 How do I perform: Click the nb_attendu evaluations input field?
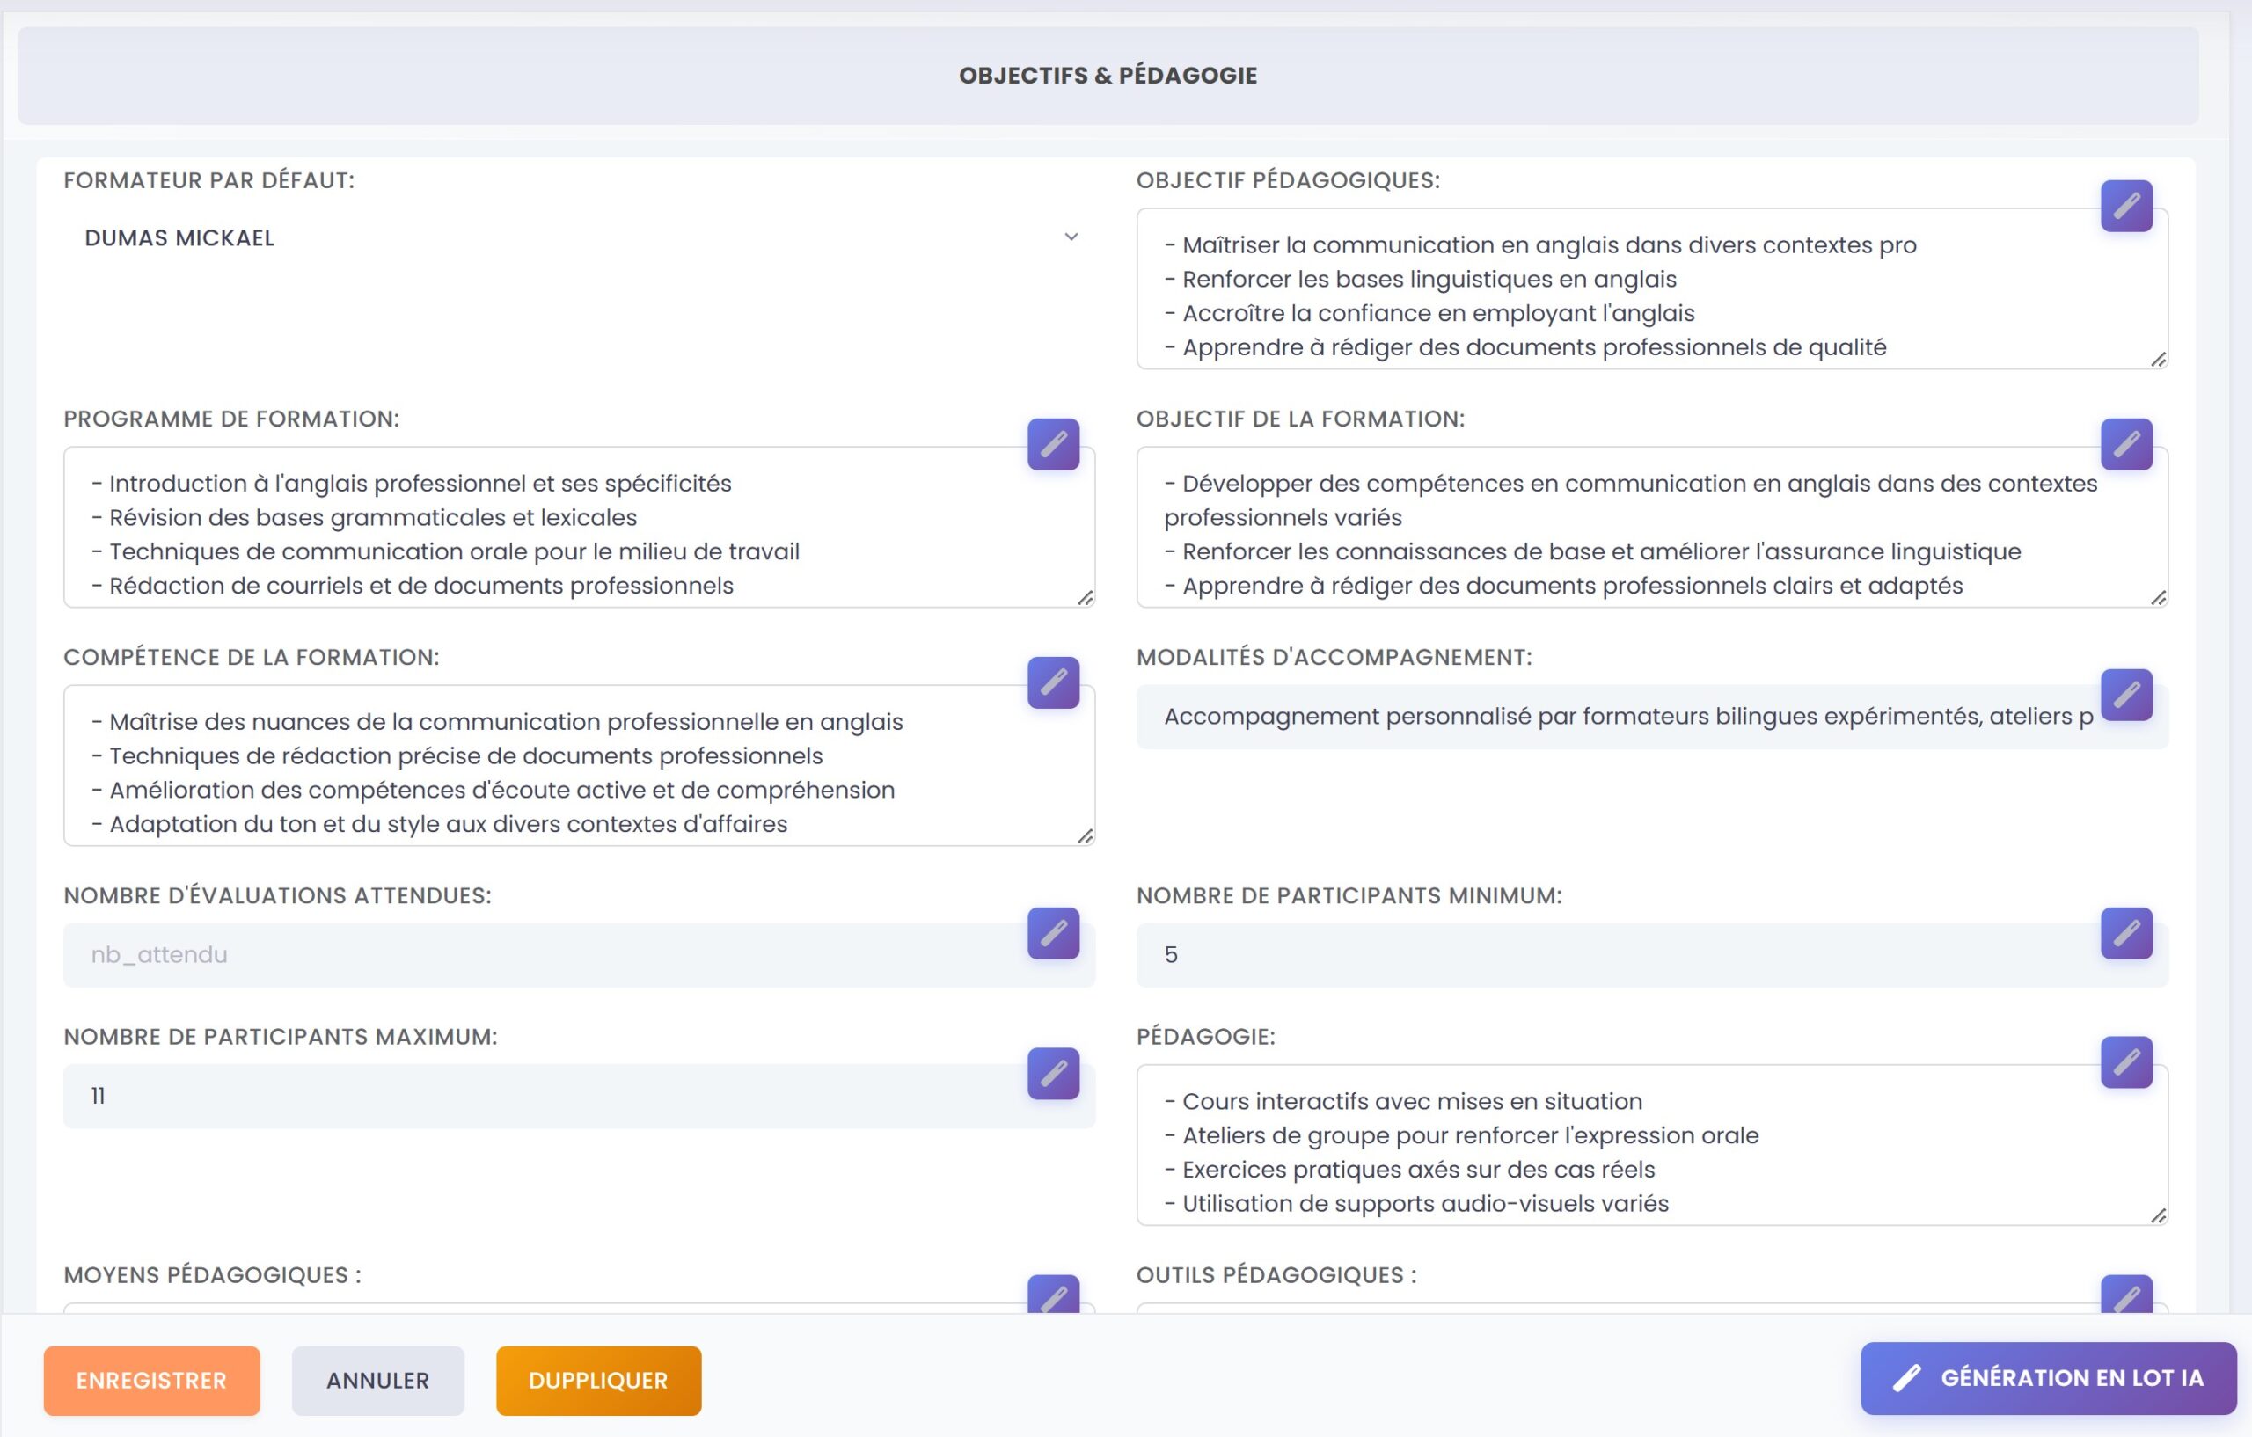[x=543, y=954]
